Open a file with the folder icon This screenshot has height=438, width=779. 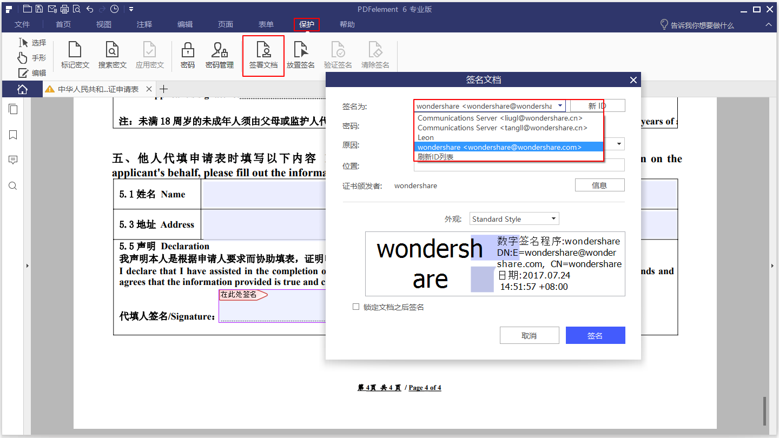(27, 9)
